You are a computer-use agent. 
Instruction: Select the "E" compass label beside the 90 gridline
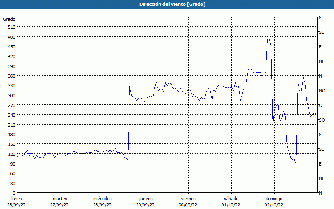[320, 164]
